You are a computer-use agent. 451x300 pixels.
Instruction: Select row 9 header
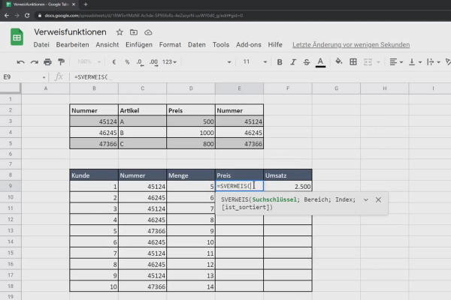pyautogui.click(x=11, y=186)
